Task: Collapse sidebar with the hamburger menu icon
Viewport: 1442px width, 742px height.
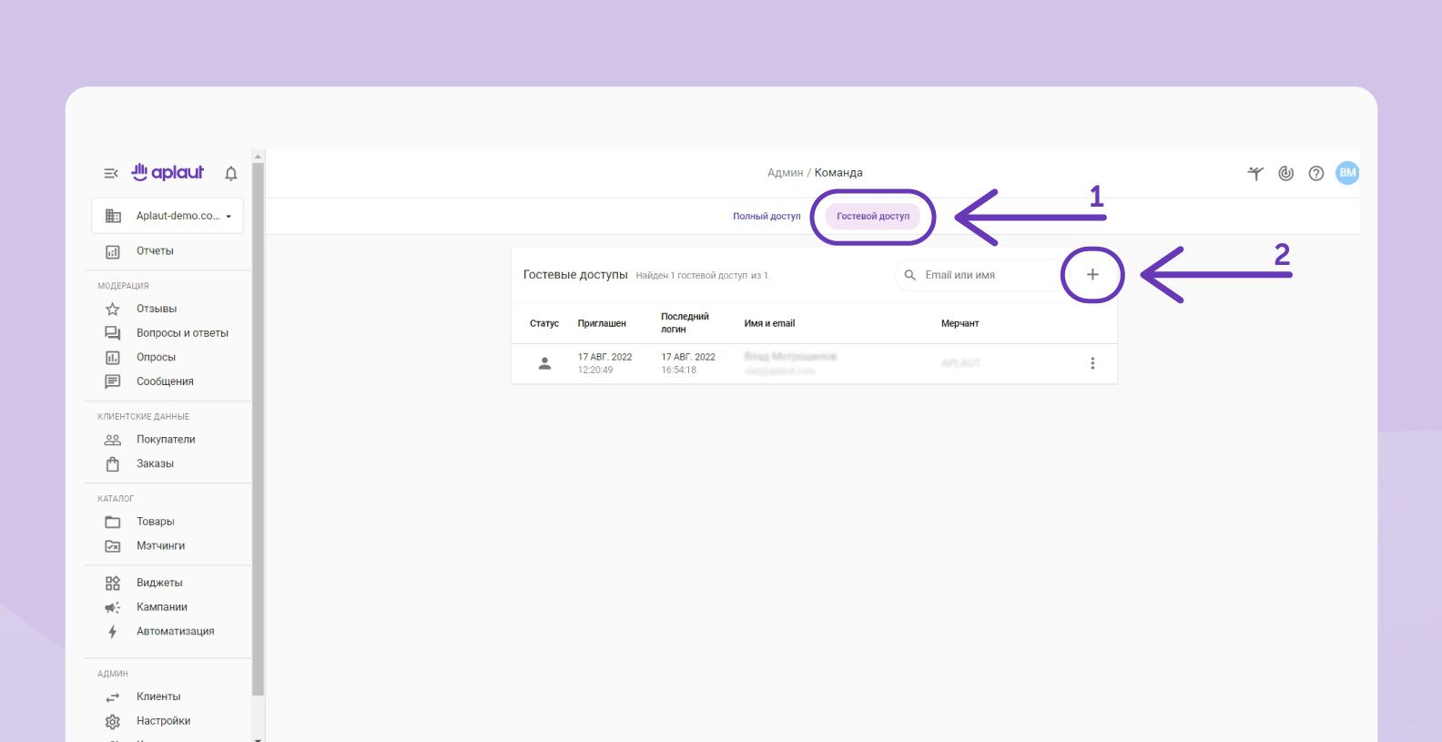Action: point(111,173)
